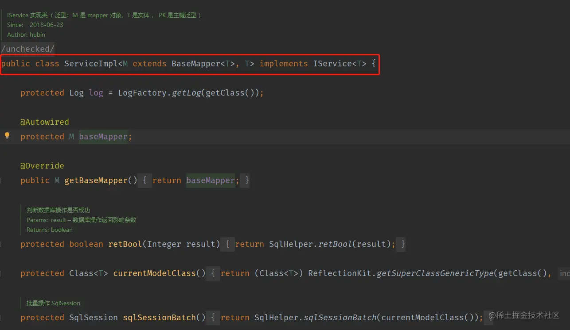Image resolution: width=570 pixels, height=330 pixels.
Task: Click the SqlSession return type in the declaration
Action: (94, 318)
